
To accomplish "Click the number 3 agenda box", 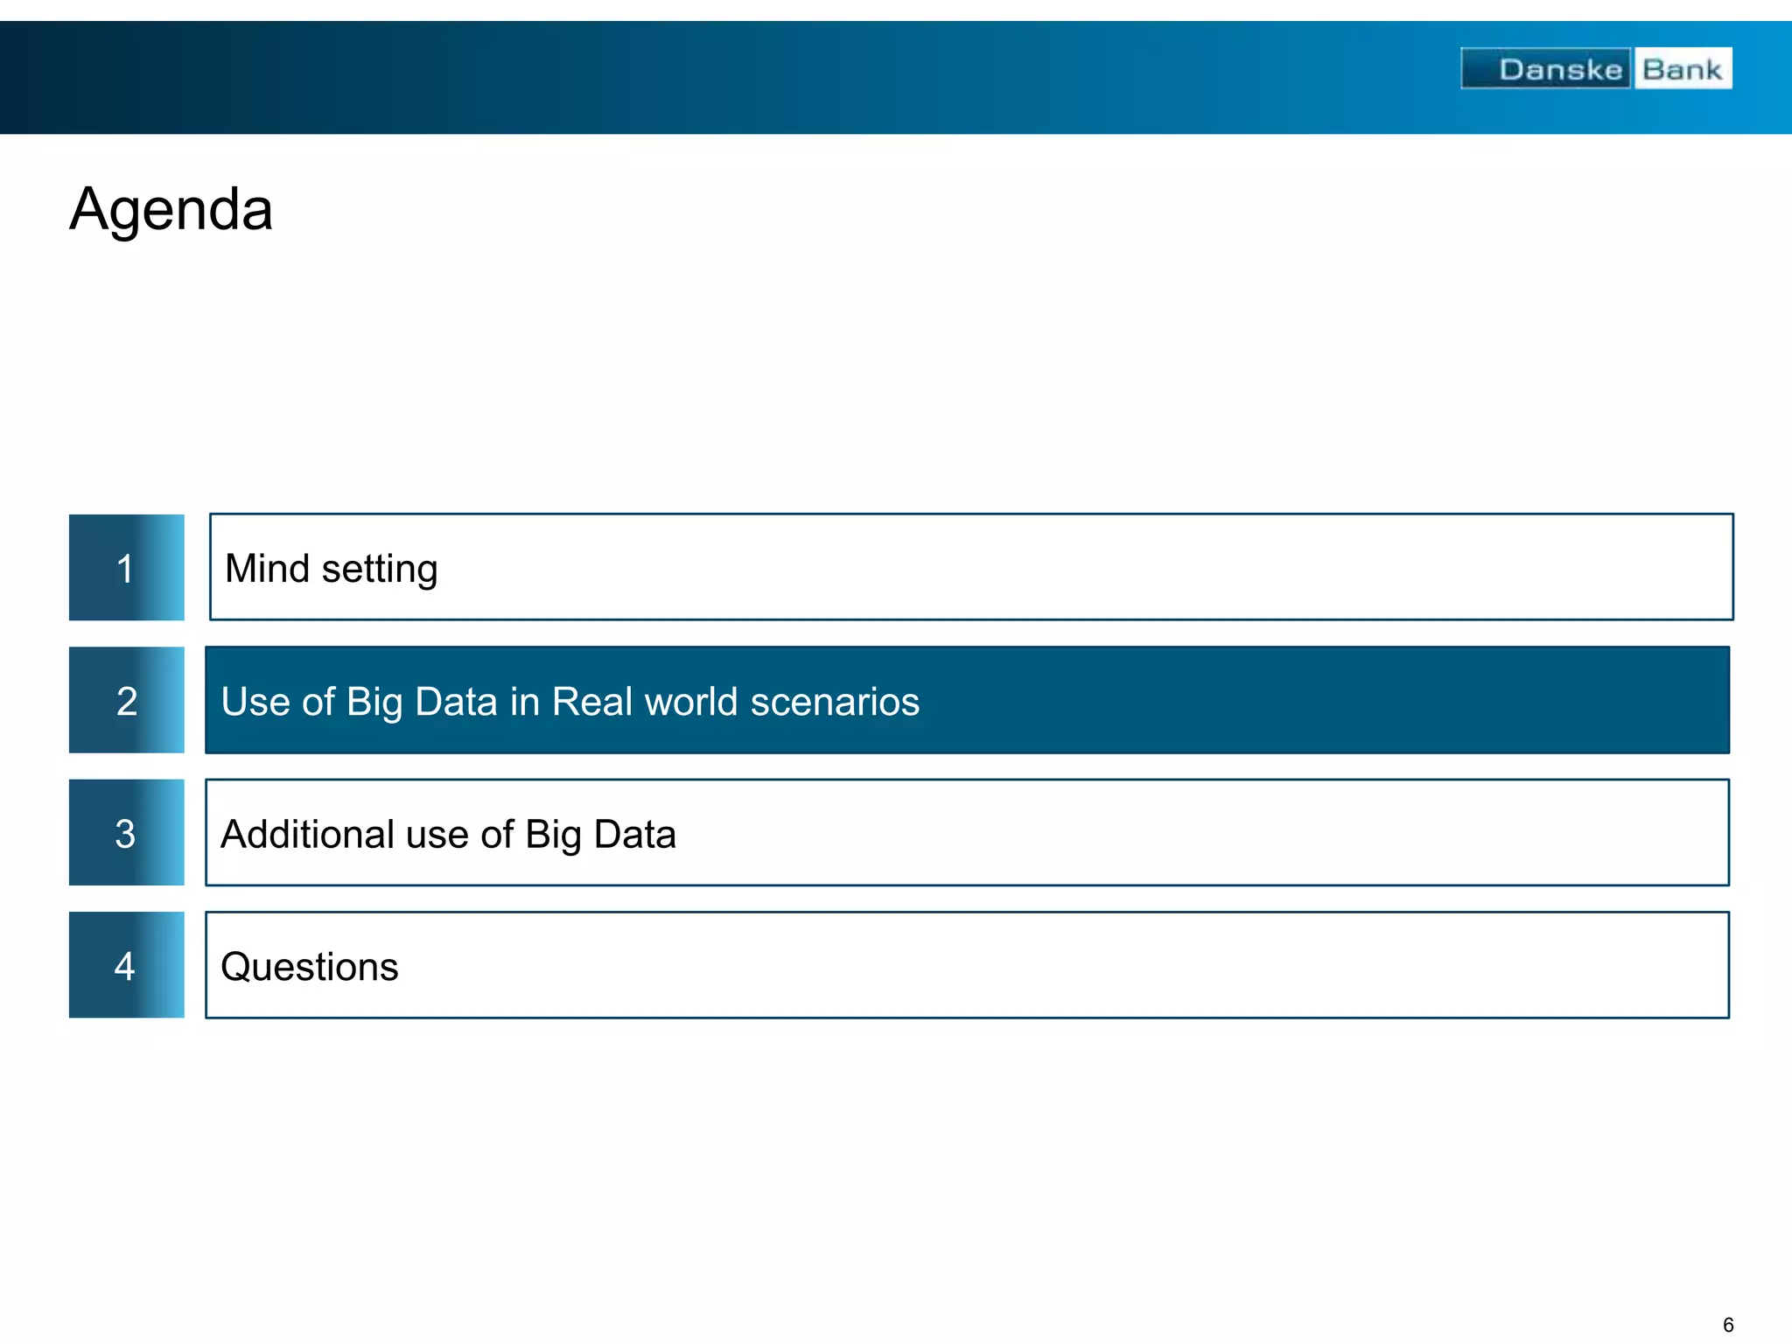I will tap(127, 832).
